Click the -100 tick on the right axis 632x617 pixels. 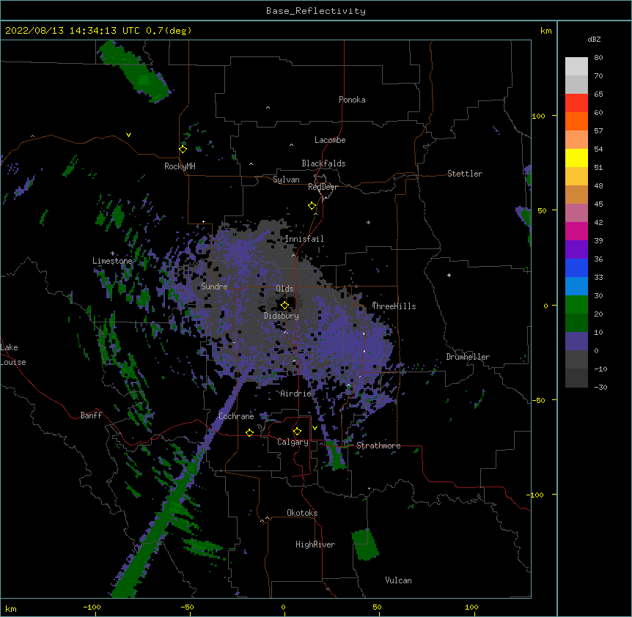coord(536,495)
